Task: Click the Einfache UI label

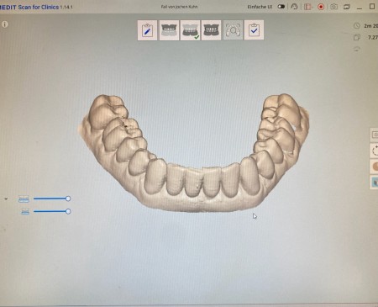Action: (x=260, y=7)
